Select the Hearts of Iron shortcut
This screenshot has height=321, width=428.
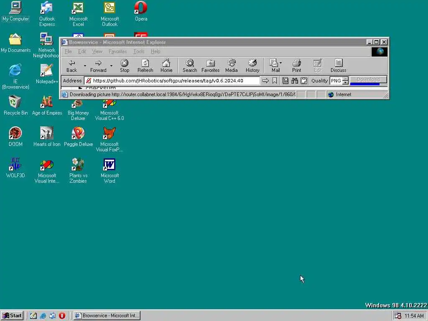coord(47,137)
